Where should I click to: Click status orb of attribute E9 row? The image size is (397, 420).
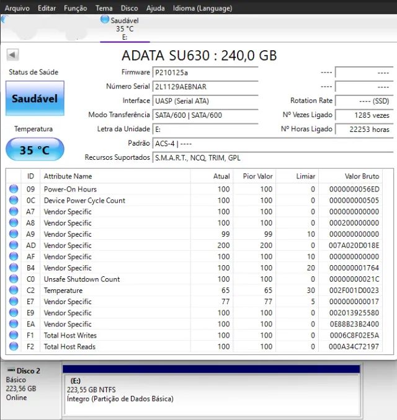(14, 313)
